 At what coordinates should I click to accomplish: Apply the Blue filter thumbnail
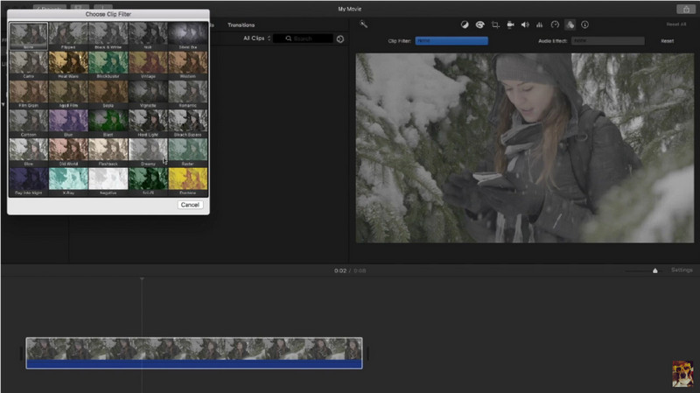(x=68, y=123)
